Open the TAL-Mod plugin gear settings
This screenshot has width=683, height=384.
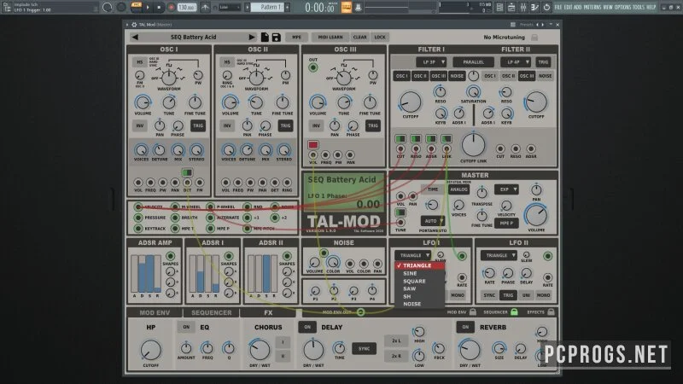134,25
